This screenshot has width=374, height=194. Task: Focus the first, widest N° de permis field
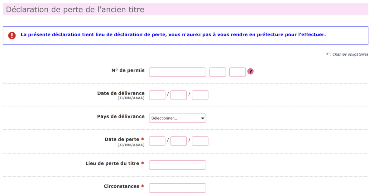point(177,72)
